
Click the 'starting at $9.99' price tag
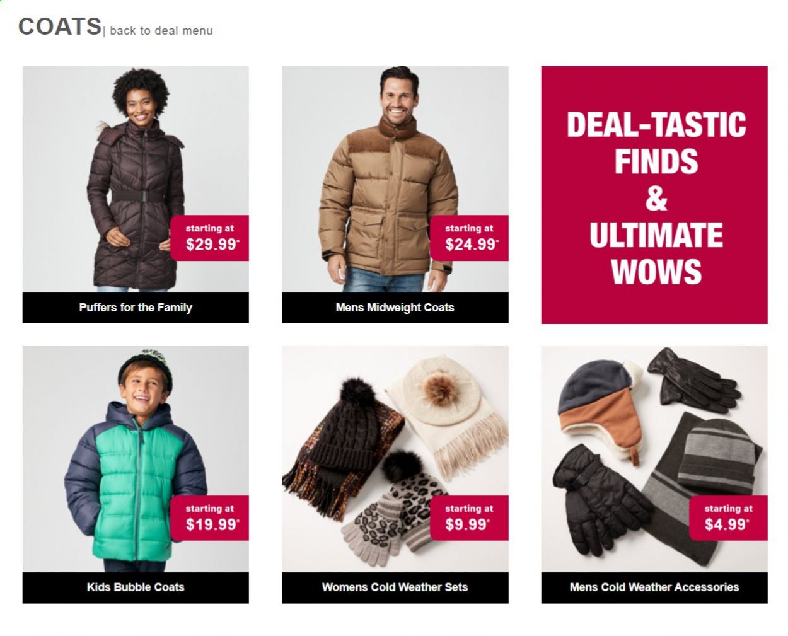(470, 518)
